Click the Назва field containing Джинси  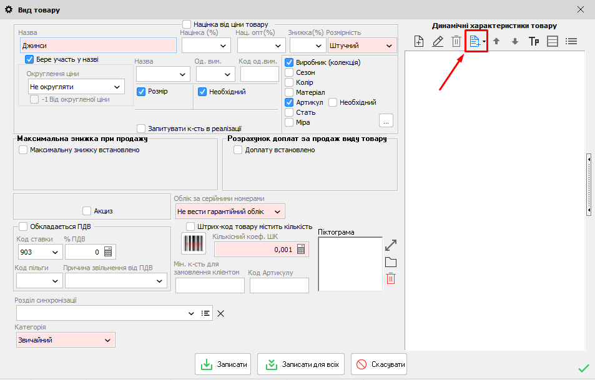coord(97,46)
